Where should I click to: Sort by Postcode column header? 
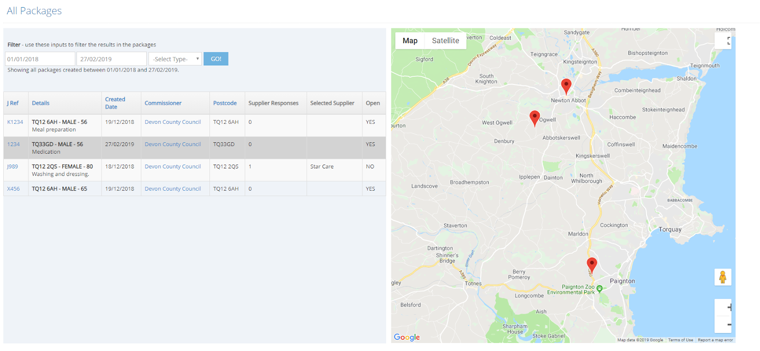click(225, 103)
